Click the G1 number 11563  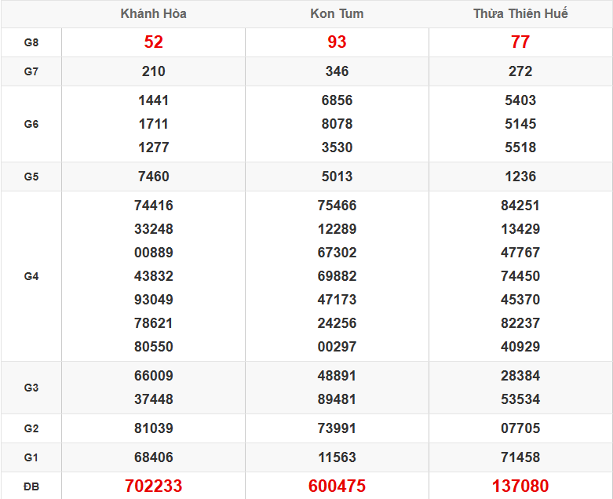337,457
